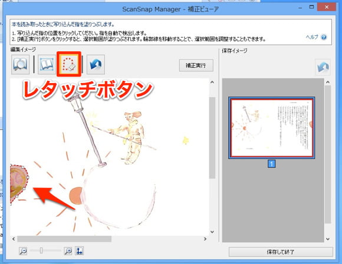Open the ヘルプ link

[312, 37]
